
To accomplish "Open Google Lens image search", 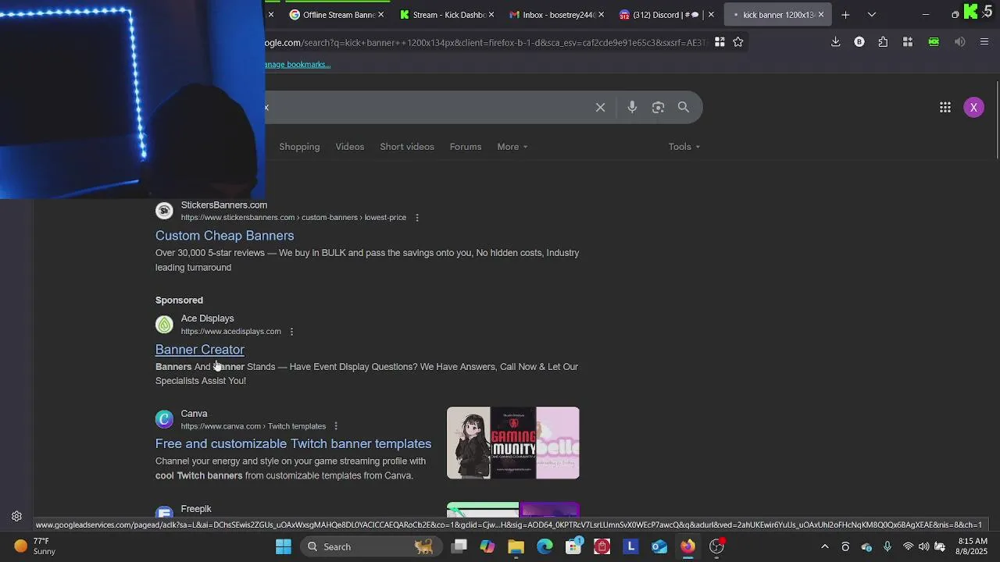I will tap(658, 108).
